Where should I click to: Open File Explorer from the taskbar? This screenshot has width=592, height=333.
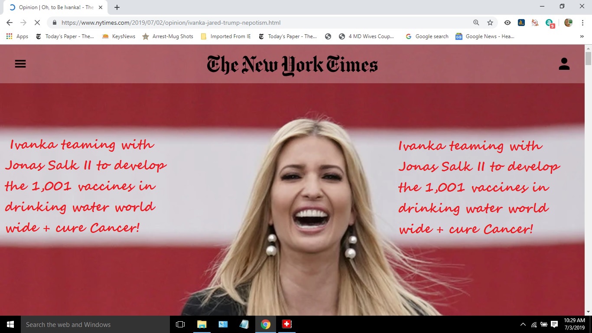(x=202, y=324)
